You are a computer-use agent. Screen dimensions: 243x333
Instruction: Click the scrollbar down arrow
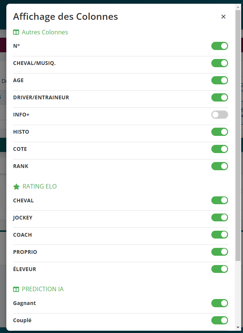tap(238, 327)
